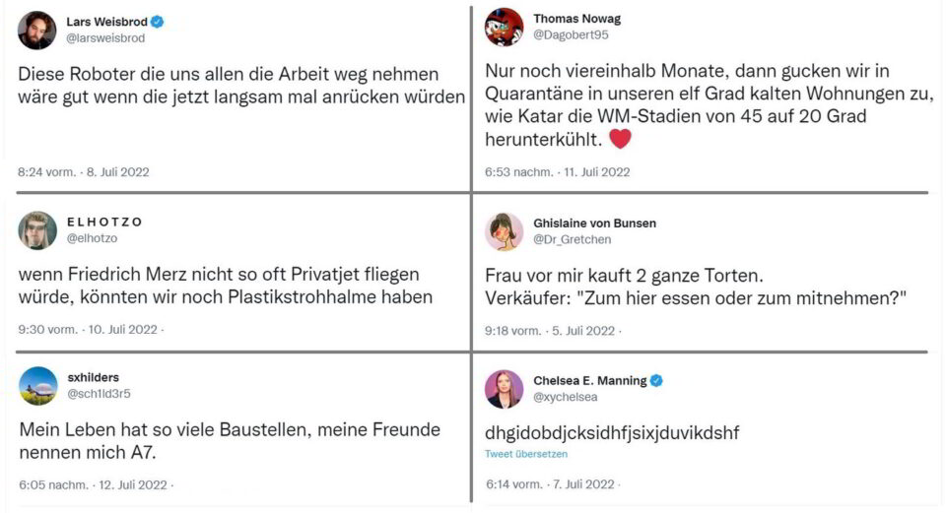Screen dimensions: 946x513
Task: Open the @Dr_Gretchen handle
Action: 572,239
